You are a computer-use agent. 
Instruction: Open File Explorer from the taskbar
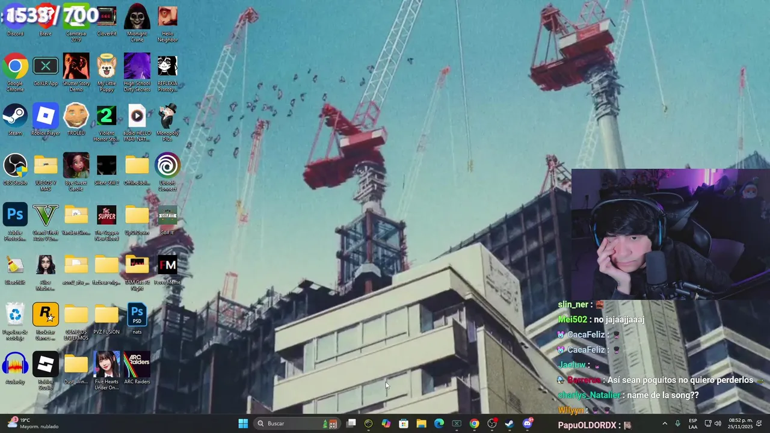pos(421,423)
